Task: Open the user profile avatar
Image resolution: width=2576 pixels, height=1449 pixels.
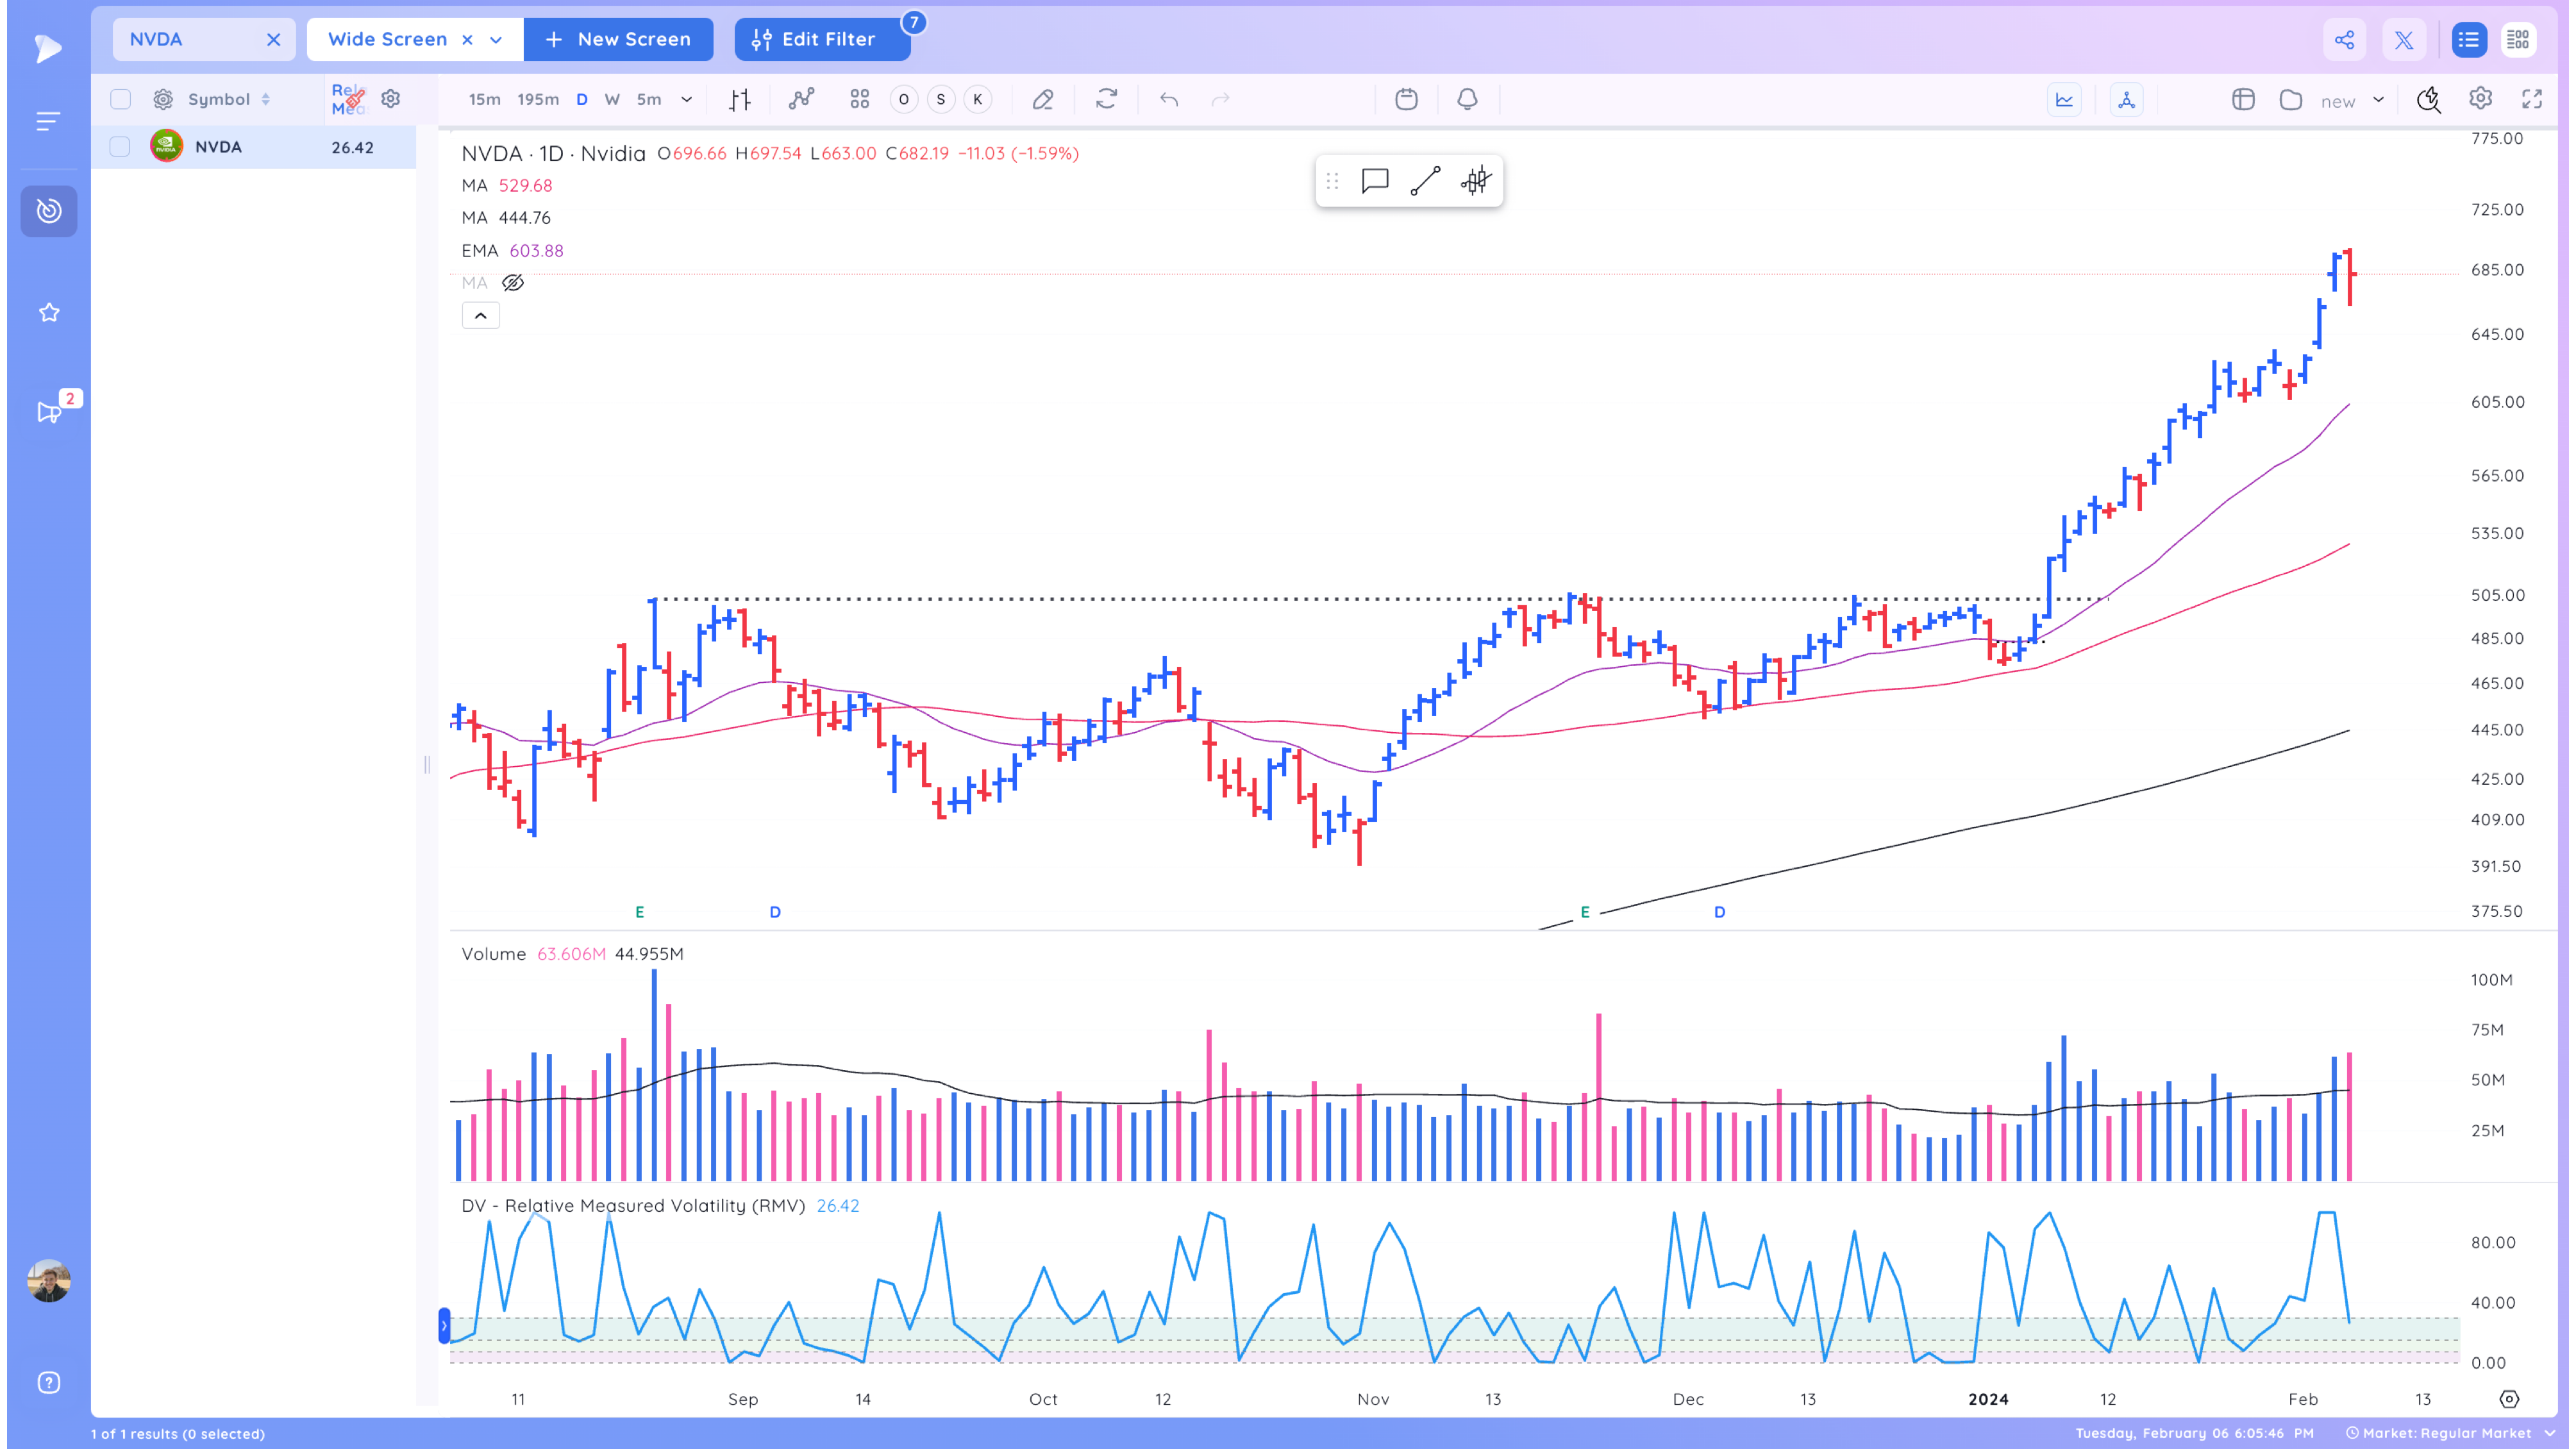Action: coord(49,1281)
